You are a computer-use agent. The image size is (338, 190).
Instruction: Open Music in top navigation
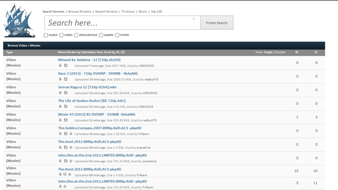pyautogui.click(x=143, y=11)
